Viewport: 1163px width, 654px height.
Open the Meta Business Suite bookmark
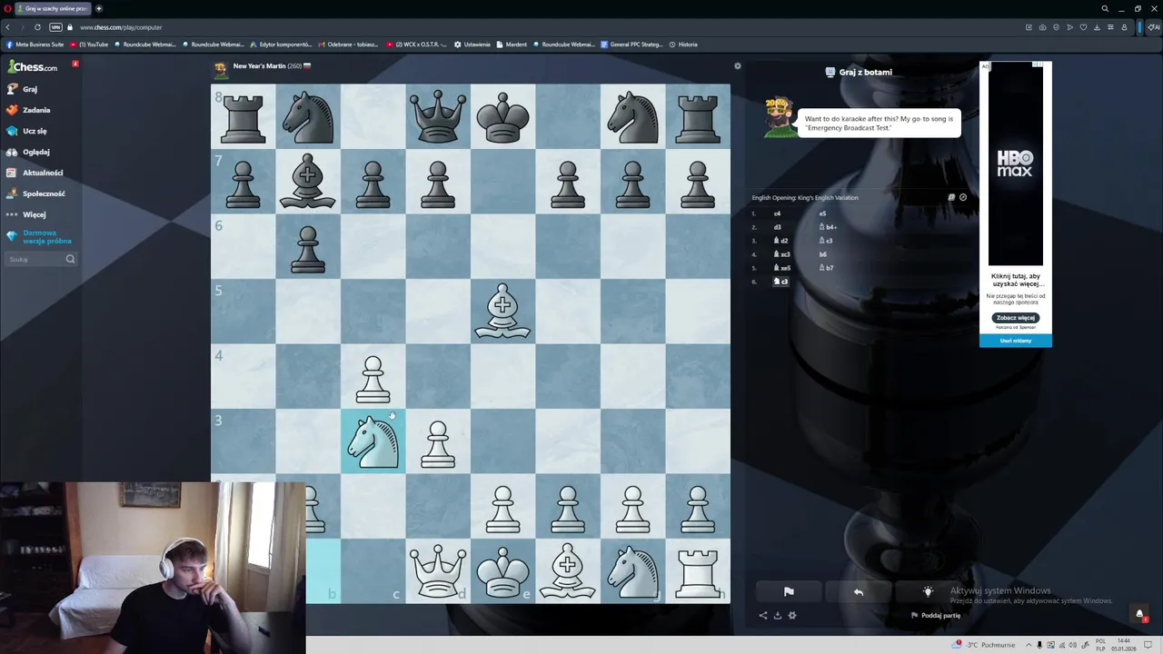click(x=36, y=45)
